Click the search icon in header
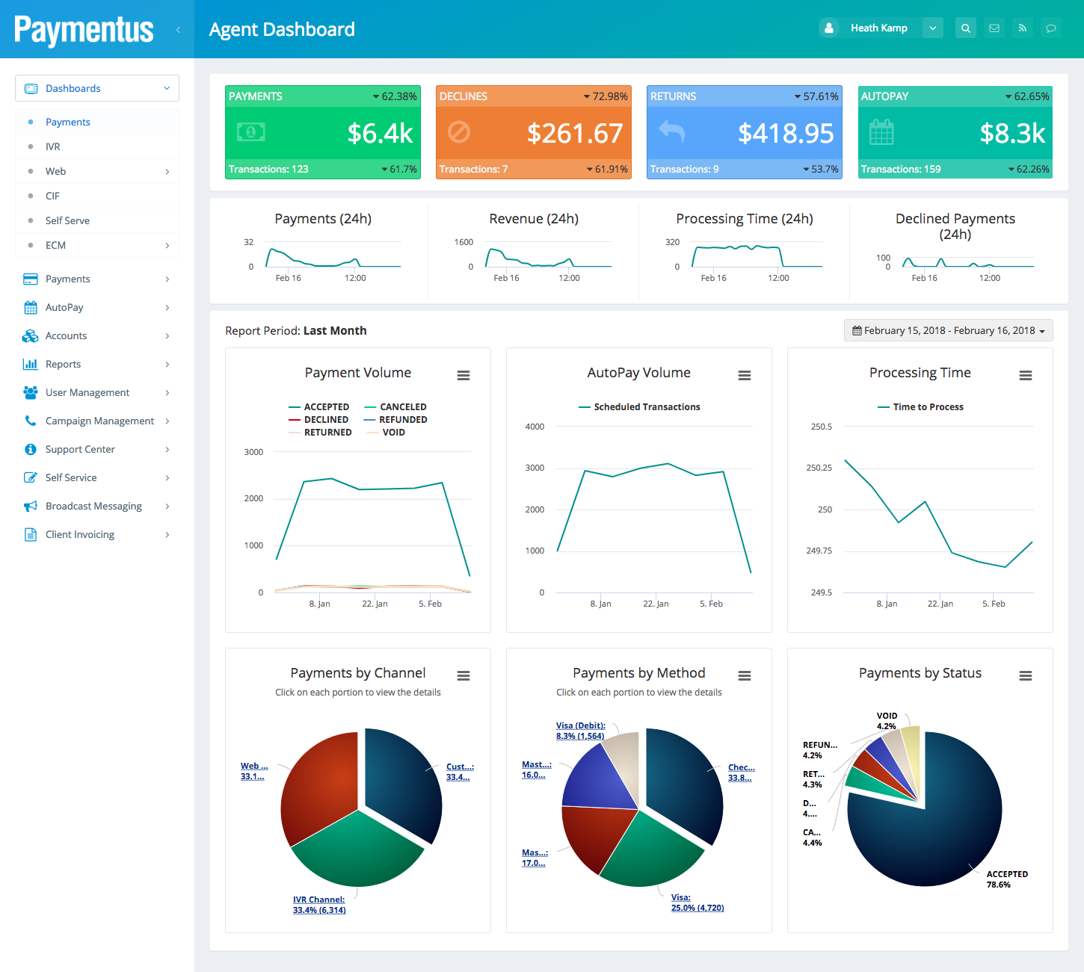 tap(965, 28)
